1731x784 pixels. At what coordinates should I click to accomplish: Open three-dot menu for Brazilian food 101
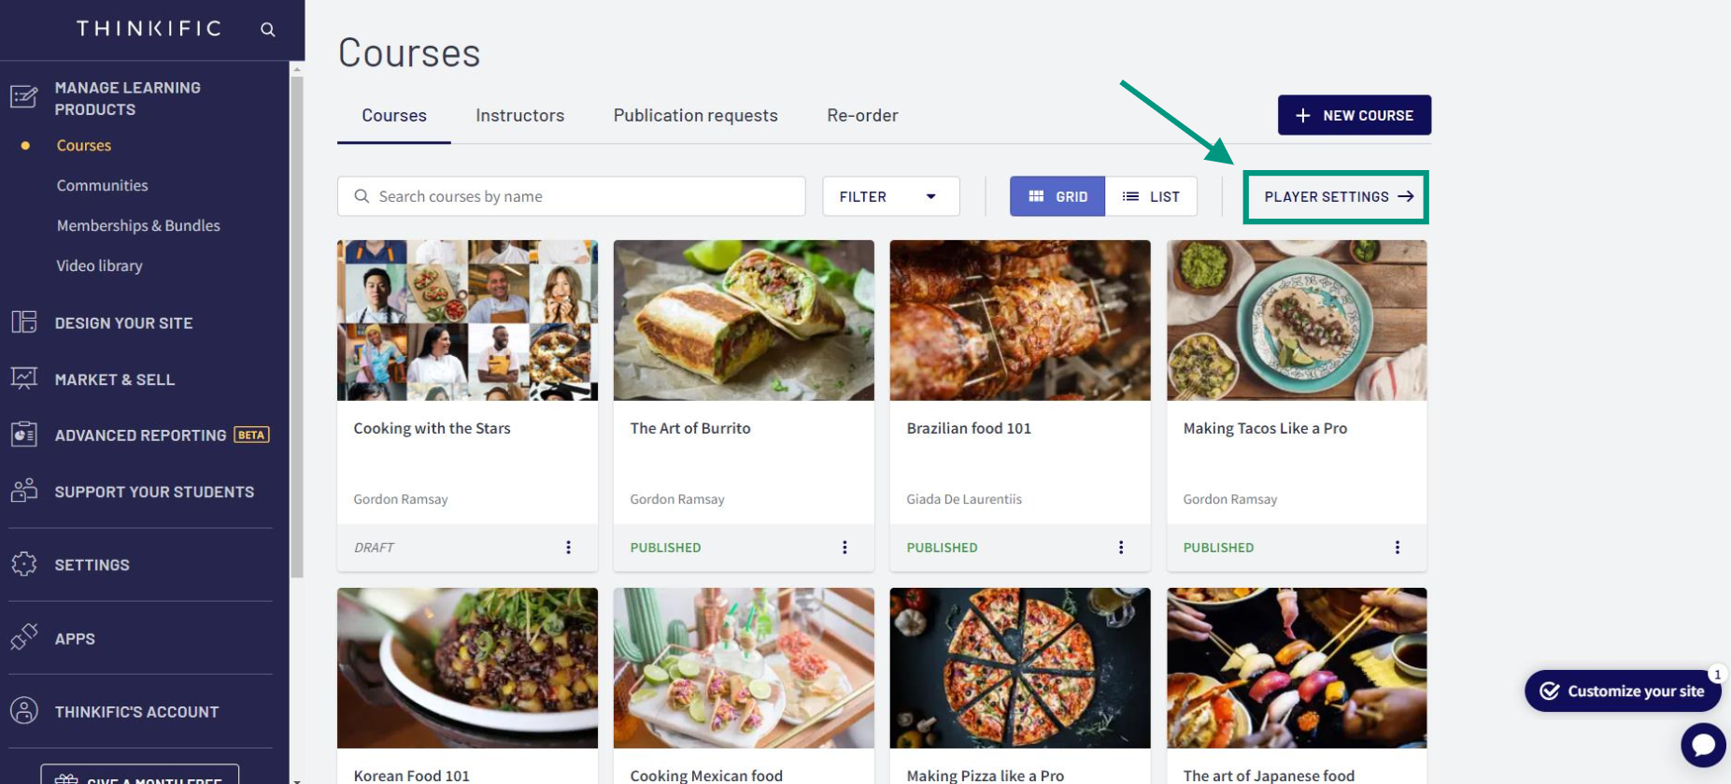click(x=1121, y=548)
